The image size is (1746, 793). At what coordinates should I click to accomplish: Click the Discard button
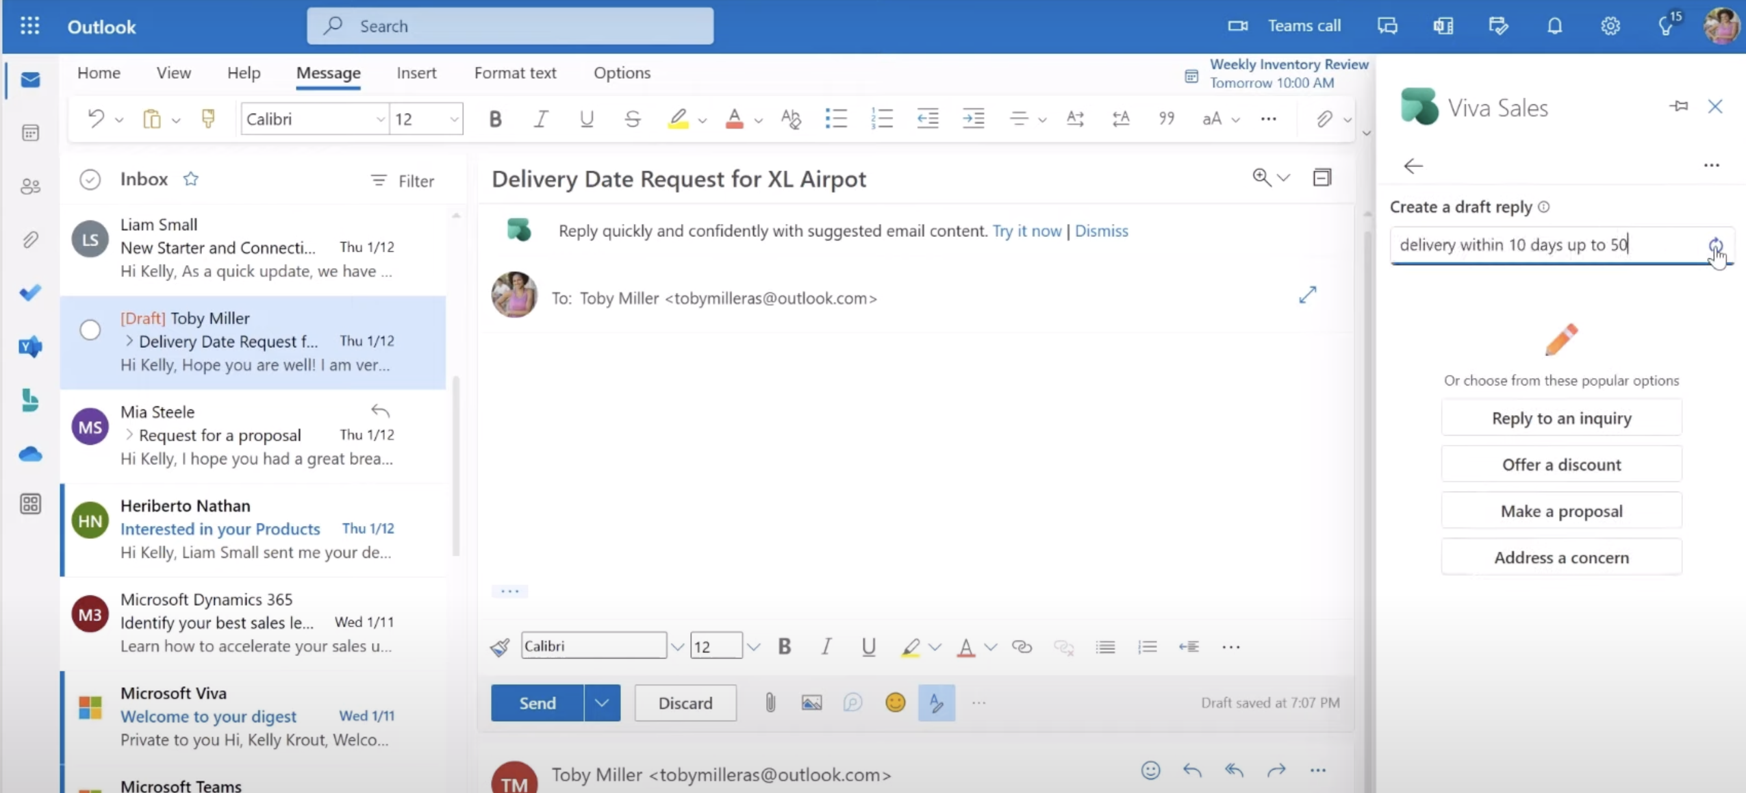[x=685, y=703]
